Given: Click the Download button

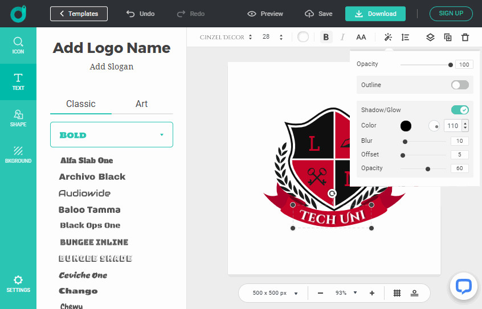Looking at the screenshot, I should coord(375,14).
